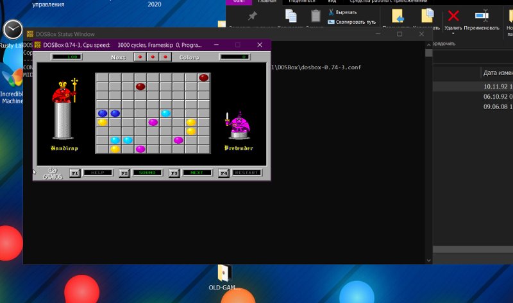Select the dark red ball in the second grid row
This screenshot has width=513, height=303.
click(x=140, y=87)
